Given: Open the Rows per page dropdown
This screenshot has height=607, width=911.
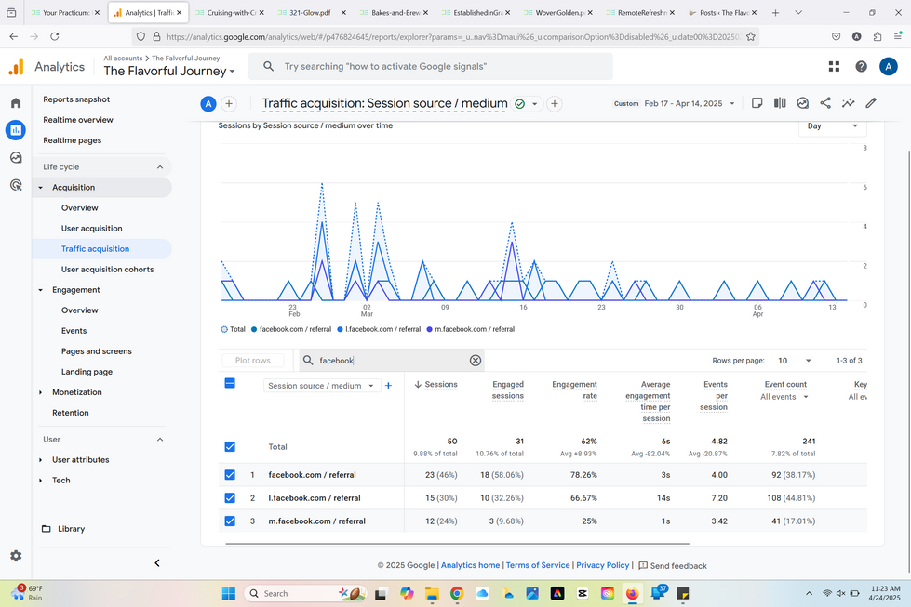Looking at the screenshot, I should pos(795,361).
